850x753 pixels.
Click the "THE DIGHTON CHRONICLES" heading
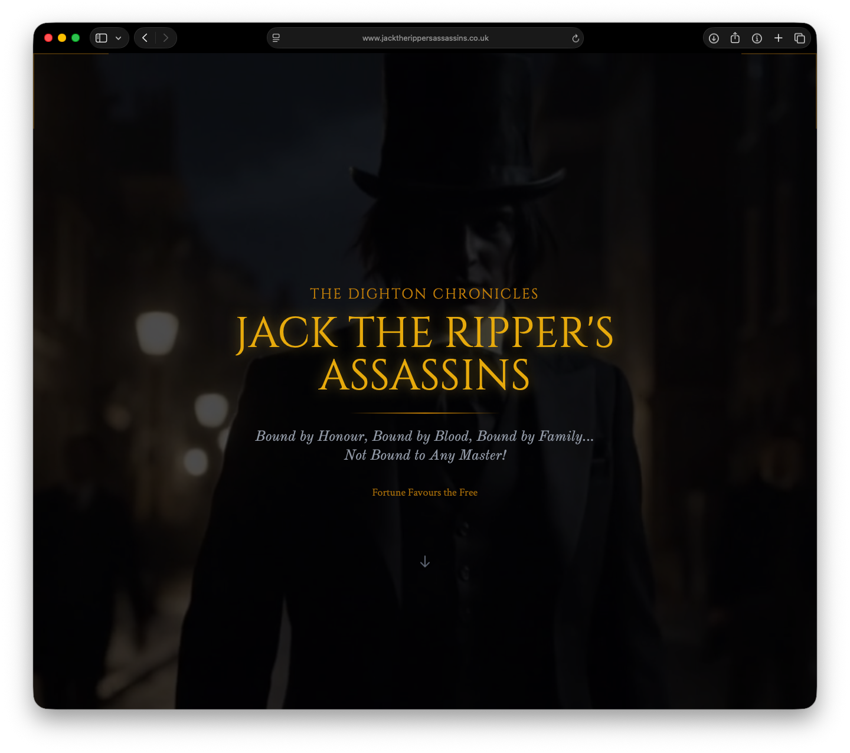(425, 293)
